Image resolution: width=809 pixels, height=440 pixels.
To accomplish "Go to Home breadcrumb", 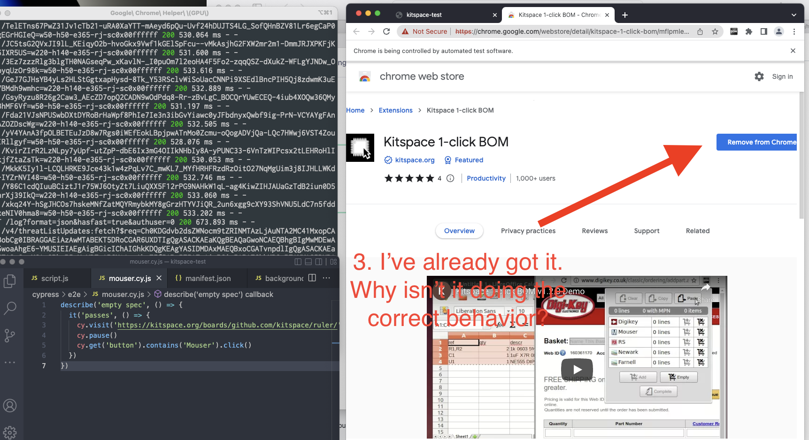I will point(355,110).
